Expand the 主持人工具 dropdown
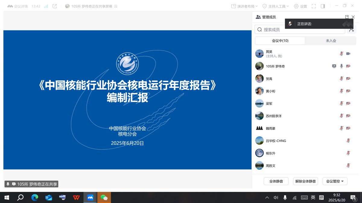362x203 pixels. coord(275,6)
